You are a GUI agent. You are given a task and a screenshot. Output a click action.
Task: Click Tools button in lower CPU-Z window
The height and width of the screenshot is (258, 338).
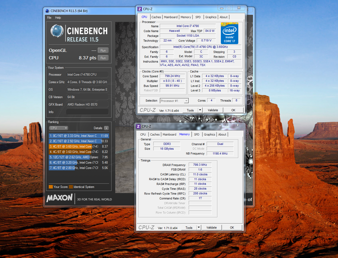pos(189,228)
